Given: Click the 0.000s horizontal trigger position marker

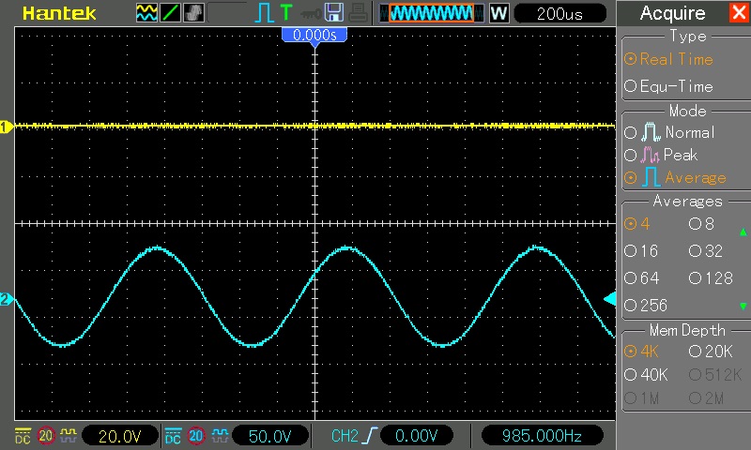Looking at the screenshot, I should 315,34.
